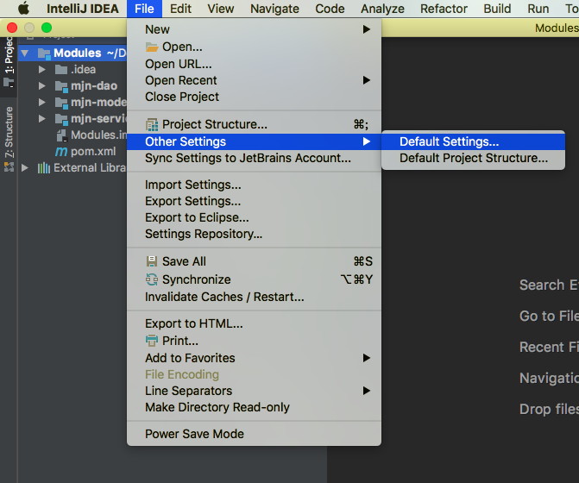Expand the Line Separators submenu
Image resolution: width=579 pixels, height=483 pixels.
pos(254,391)
